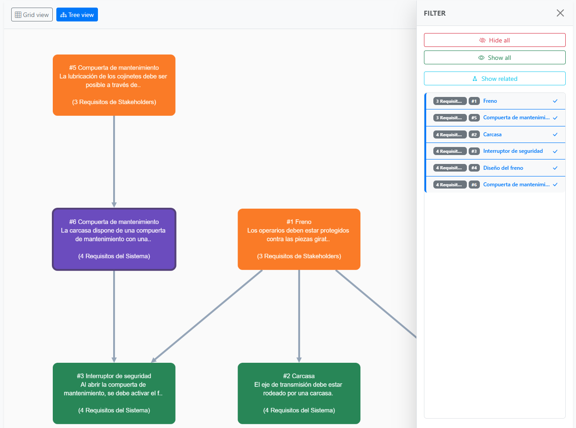
Task: Select #5 badge in filter list
Action: 474,118
